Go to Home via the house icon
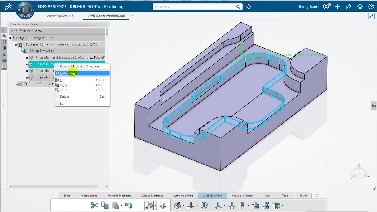Viewport: 377px width, 212px height. click(x=360, y=6)
